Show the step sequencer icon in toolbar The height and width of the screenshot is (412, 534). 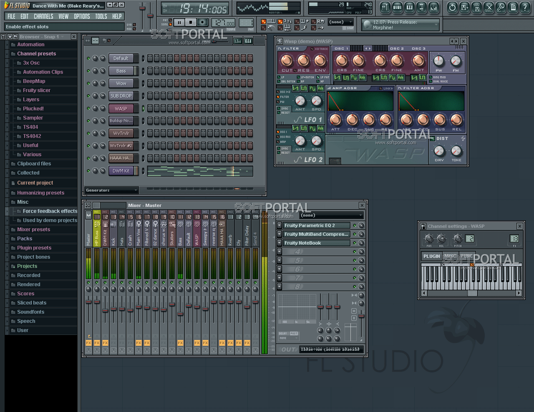397,7
